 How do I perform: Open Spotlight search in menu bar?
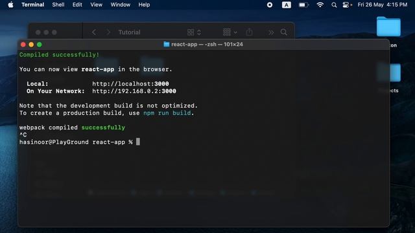click(334, 5)
